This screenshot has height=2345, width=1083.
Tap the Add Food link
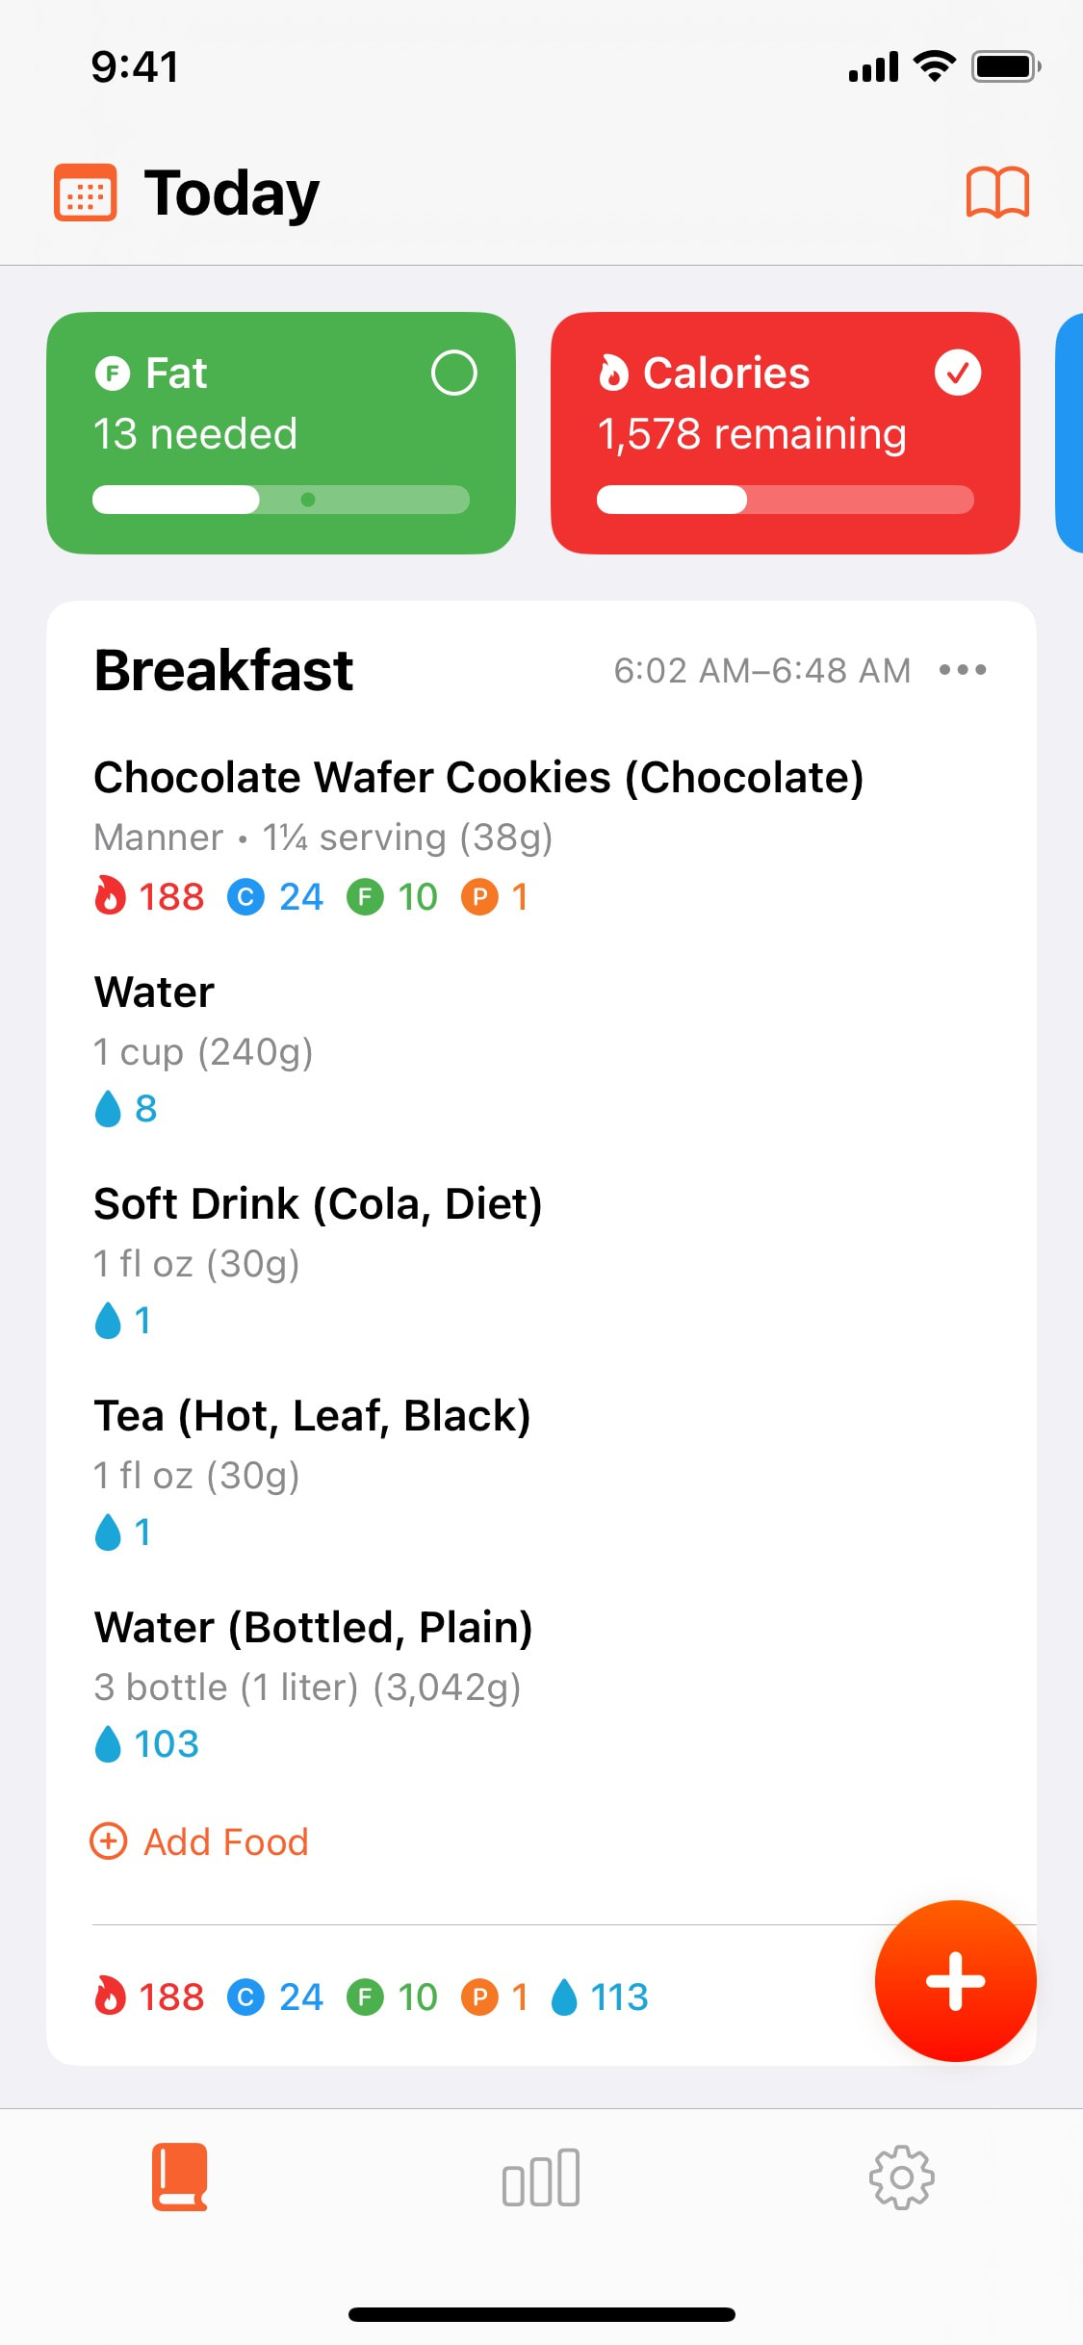(x=225, y=1842)
